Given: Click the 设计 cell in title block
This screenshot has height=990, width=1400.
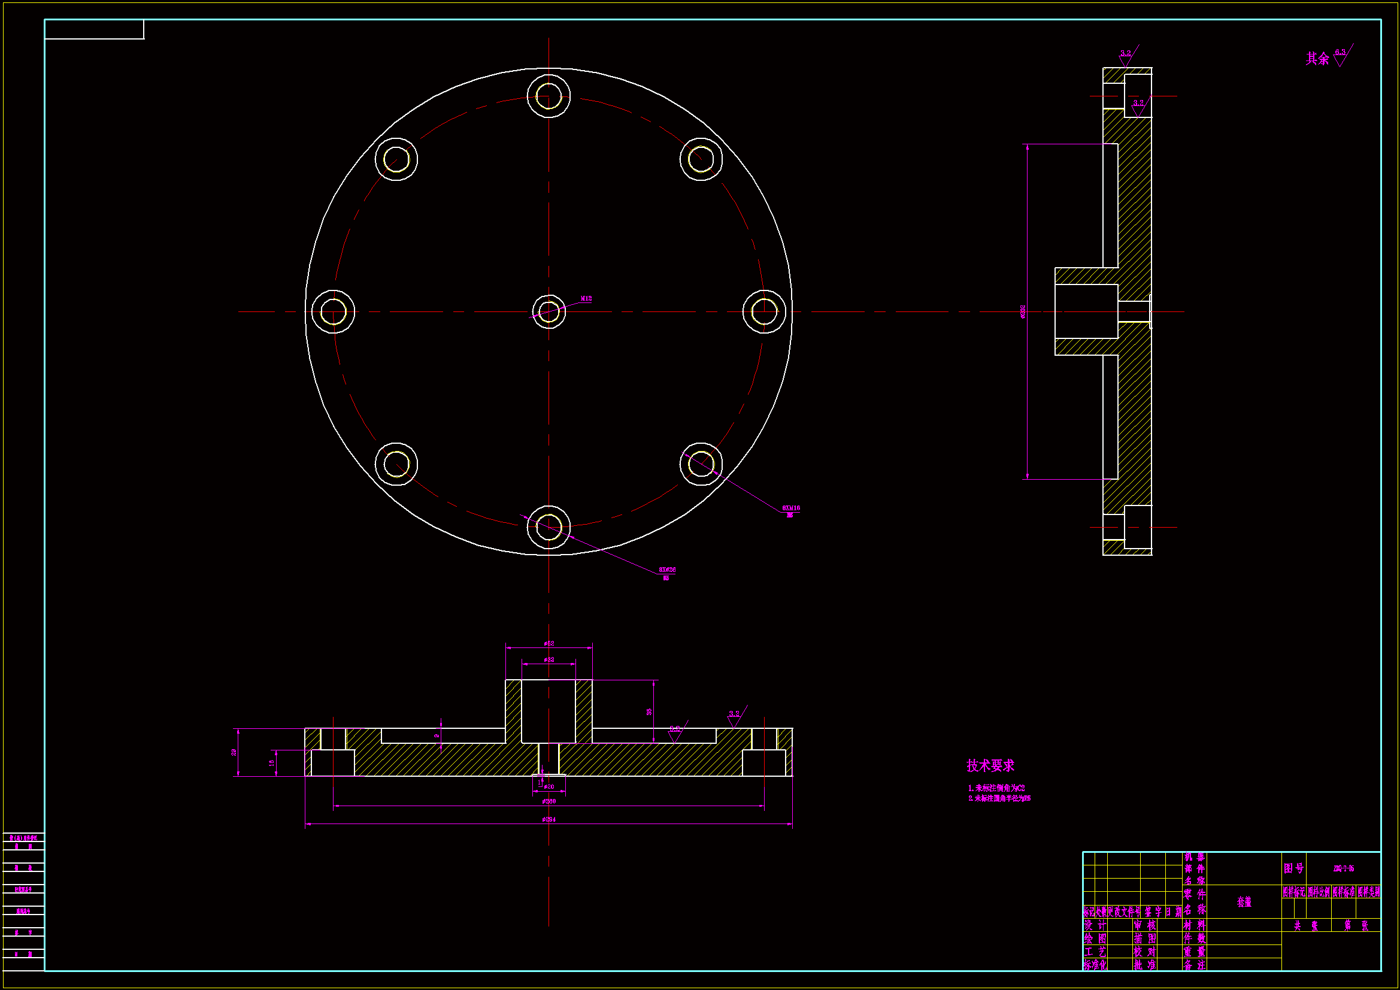Looking at the screenshot, I should (1095, 925).
